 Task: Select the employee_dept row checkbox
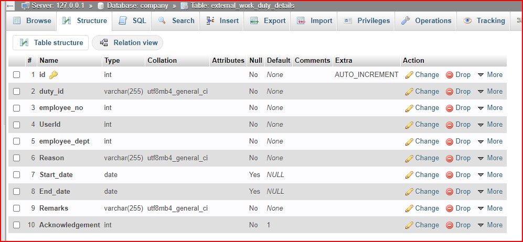(17, 141)
